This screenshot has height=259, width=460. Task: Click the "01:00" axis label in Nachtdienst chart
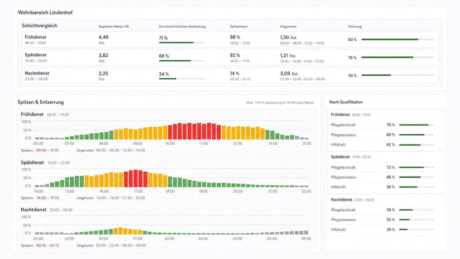[138, 239]
